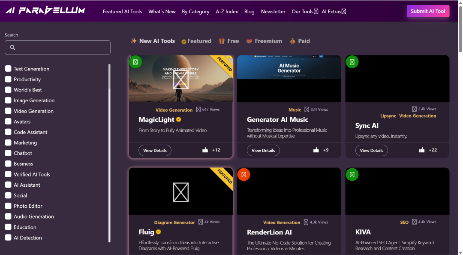This screenshot has height=255, width=463.
Task: Open the Diagram Generator category link
Action: click(x=174, y=222)
